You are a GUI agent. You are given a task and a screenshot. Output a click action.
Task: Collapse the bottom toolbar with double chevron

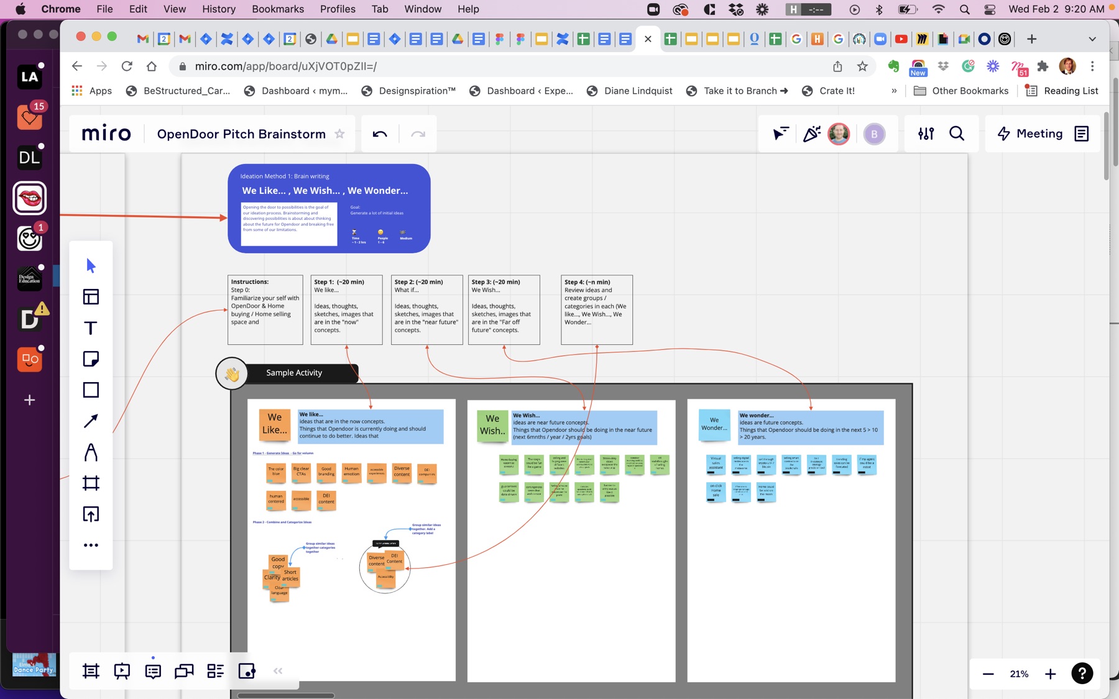coord(278,671)
